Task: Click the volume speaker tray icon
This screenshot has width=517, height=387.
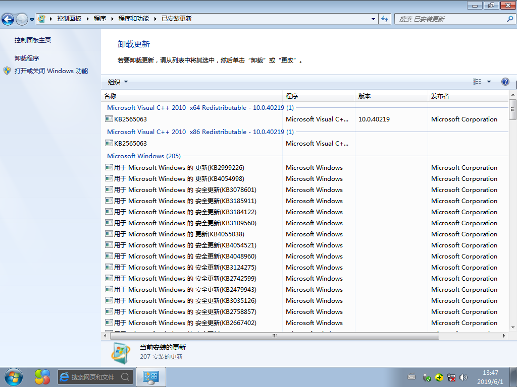Action: [463, 377]
